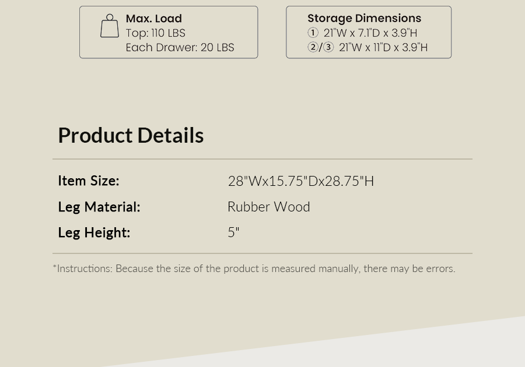Click the circled number 2 icon
This screenshot has width=525, height=367.
pyautogui.click(x=313, y=47)
